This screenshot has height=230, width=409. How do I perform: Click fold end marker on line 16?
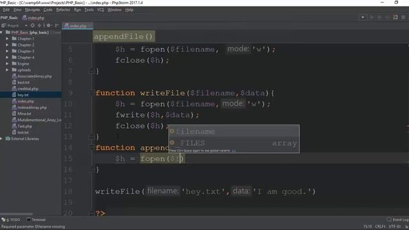point(91,170)
